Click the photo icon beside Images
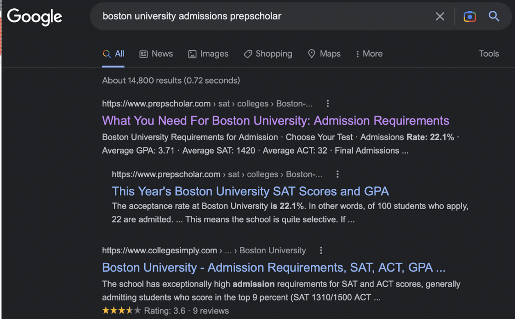This screenshot has width=515, height=319. pos(191,54)
